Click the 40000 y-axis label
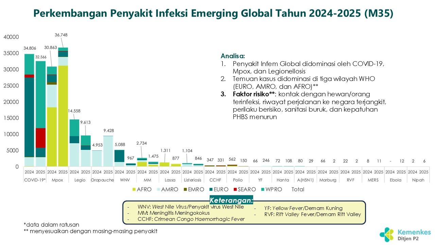The height and width of the screenshot is (245, 435). coord(11,37)
